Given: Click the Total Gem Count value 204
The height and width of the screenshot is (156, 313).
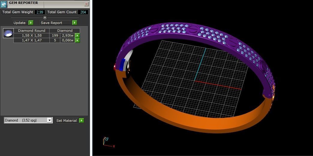Looking at the screenshot, I should pos(83,12).
